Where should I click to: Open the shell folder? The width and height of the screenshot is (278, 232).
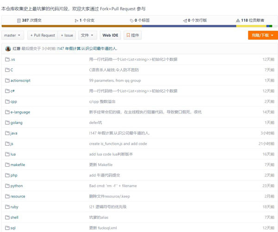(x=14, y=218)
